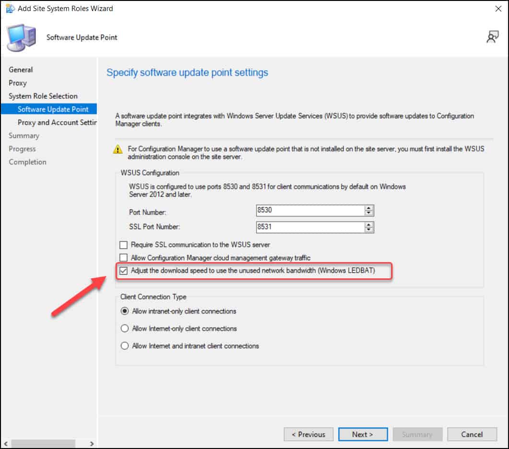The height and width of the screenshot is (449, 509).
Task: Select the System Role Selection step
Action: coord(43,96)
